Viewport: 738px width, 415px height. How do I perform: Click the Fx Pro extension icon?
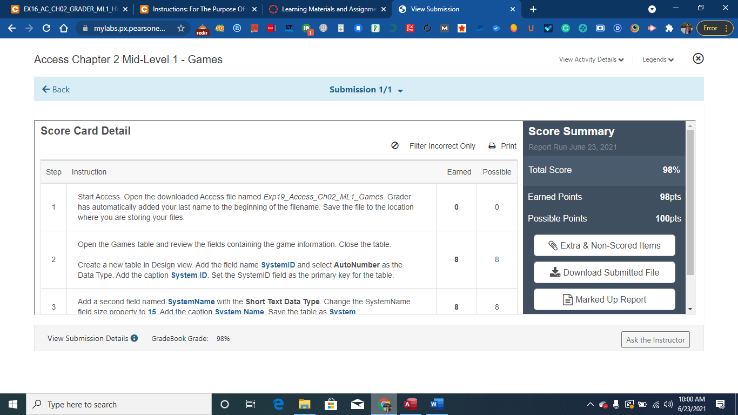(x=410, y=28)
